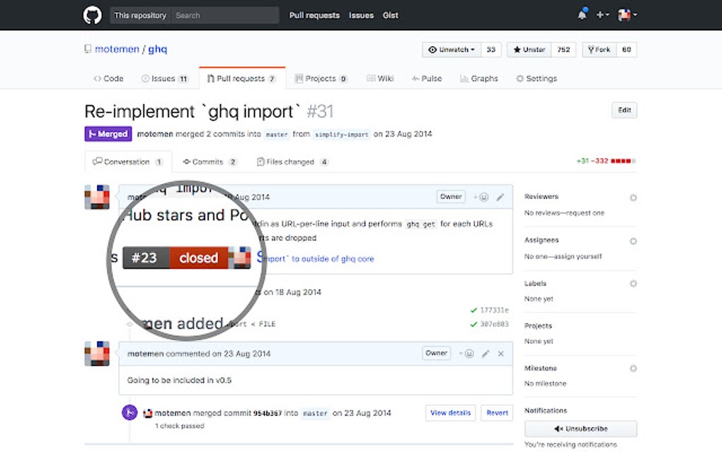
Task: Open GitHub home via the Octocat logo
Action: point(92,14)
